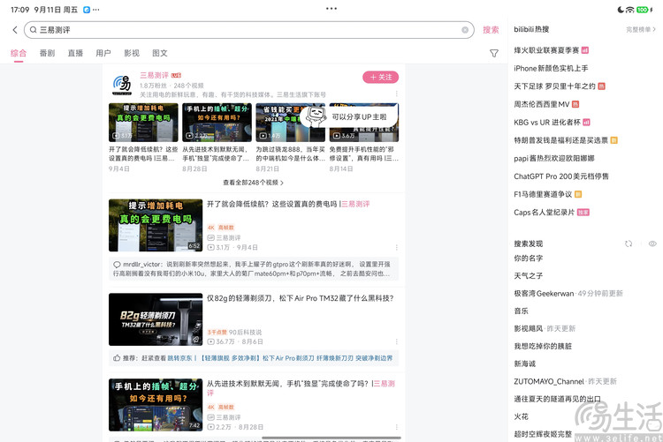The height and width of the screenshot is (442, 663).
Task: Select hot search iPhone新颜色实机上手
Action: (x=551, y=69)
